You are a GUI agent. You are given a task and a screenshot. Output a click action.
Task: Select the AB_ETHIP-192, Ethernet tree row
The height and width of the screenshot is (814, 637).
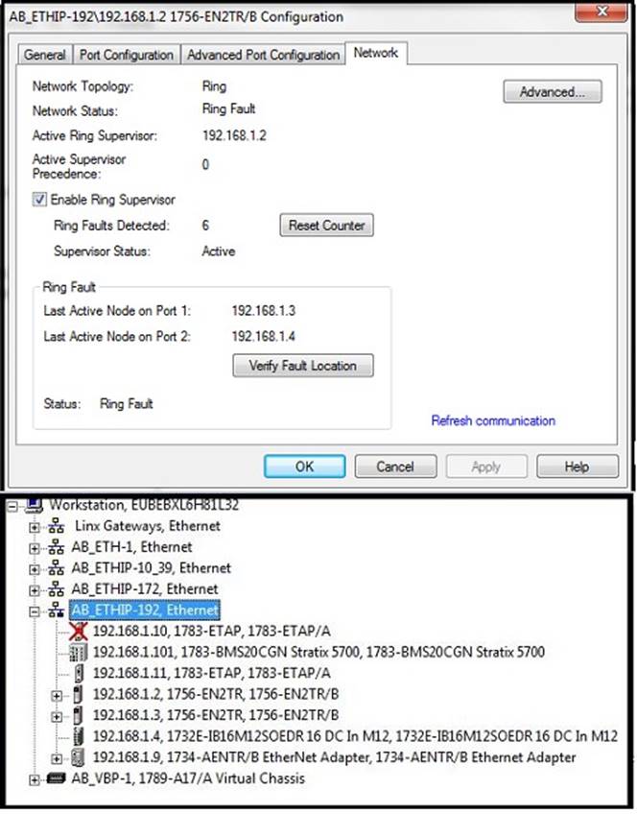pos(145,610)
